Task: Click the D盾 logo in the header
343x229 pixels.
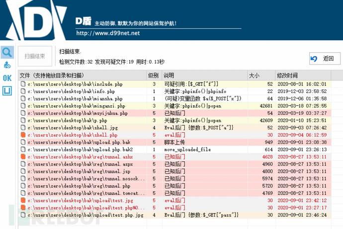Action: click(36, 20)
